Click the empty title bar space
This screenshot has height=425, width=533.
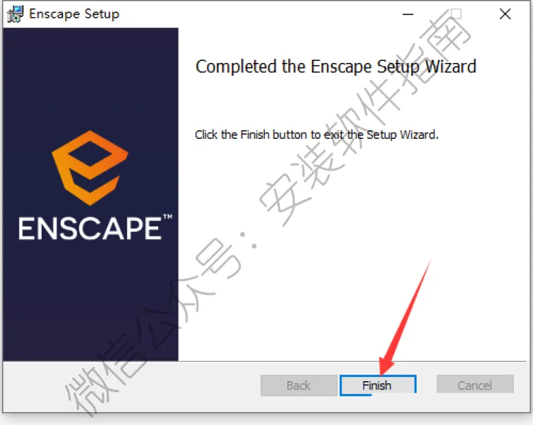coord(259,14)
